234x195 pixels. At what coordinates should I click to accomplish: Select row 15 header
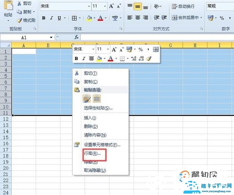tap(6, 138)
